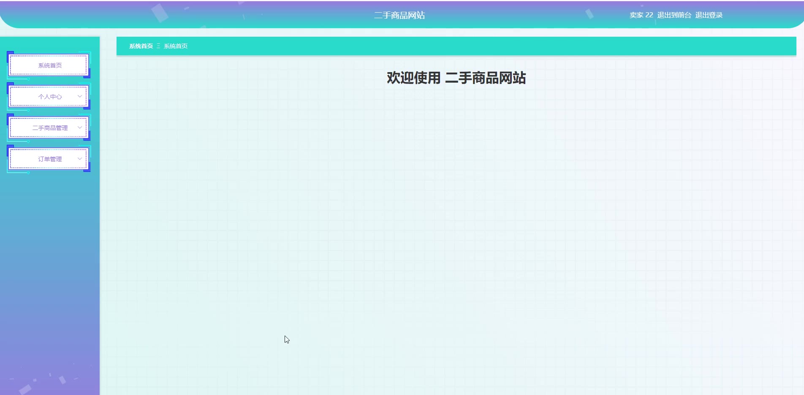
Task: Click the 退出到前台 link in the header
Action: pyautogui.click(x=674, y=15)
